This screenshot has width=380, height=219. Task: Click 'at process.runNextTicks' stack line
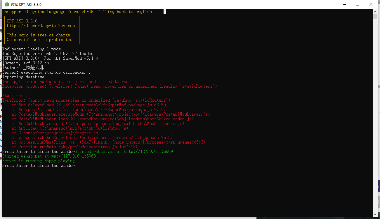(109, 142)
